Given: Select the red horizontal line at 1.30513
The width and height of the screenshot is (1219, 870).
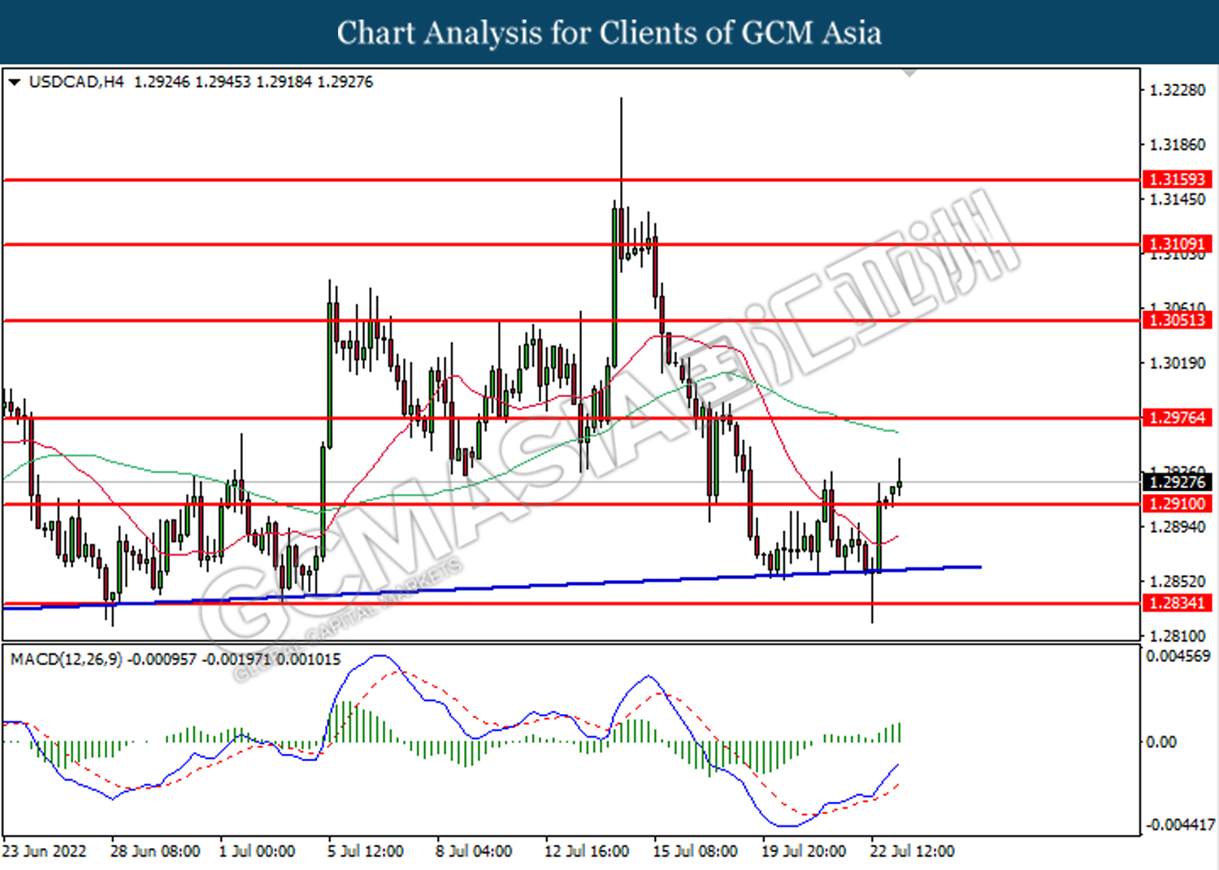Looking at the screenshot, I should [x=571, y=320].
